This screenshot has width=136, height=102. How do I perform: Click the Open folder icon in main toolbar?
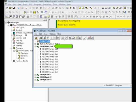(10, 8)
